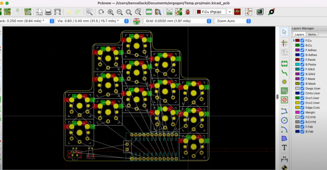Switch to the Items tab

pos(312,35)
